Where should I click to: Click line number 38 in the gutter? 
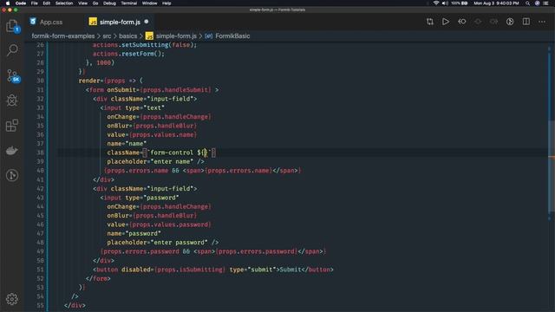(40, 153)
